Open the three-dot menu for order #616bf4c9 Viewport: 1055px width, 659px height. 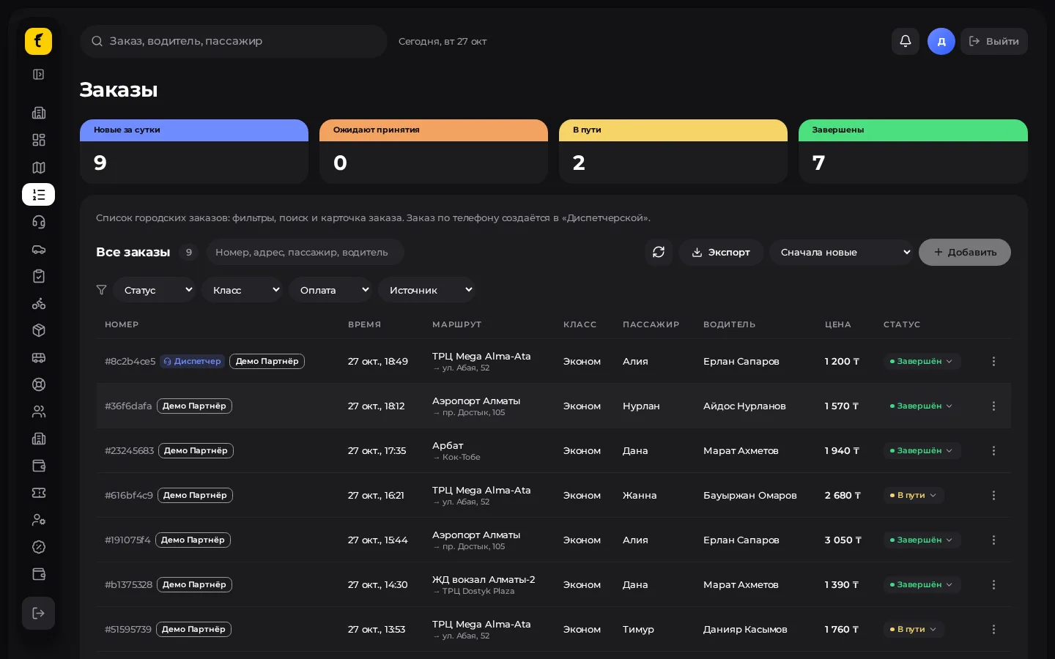993,495
